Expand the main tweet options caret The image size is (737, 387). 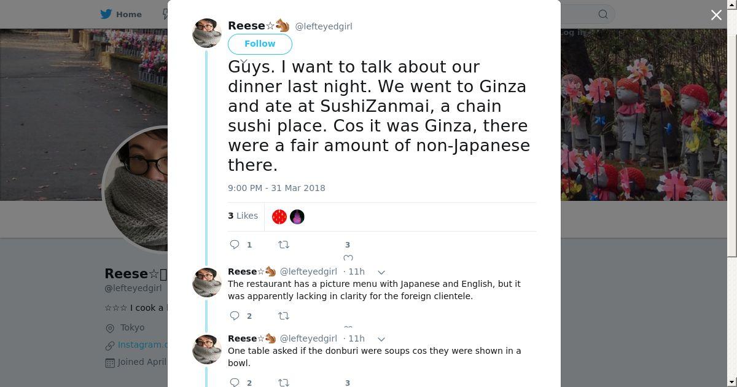pos(244,62)
